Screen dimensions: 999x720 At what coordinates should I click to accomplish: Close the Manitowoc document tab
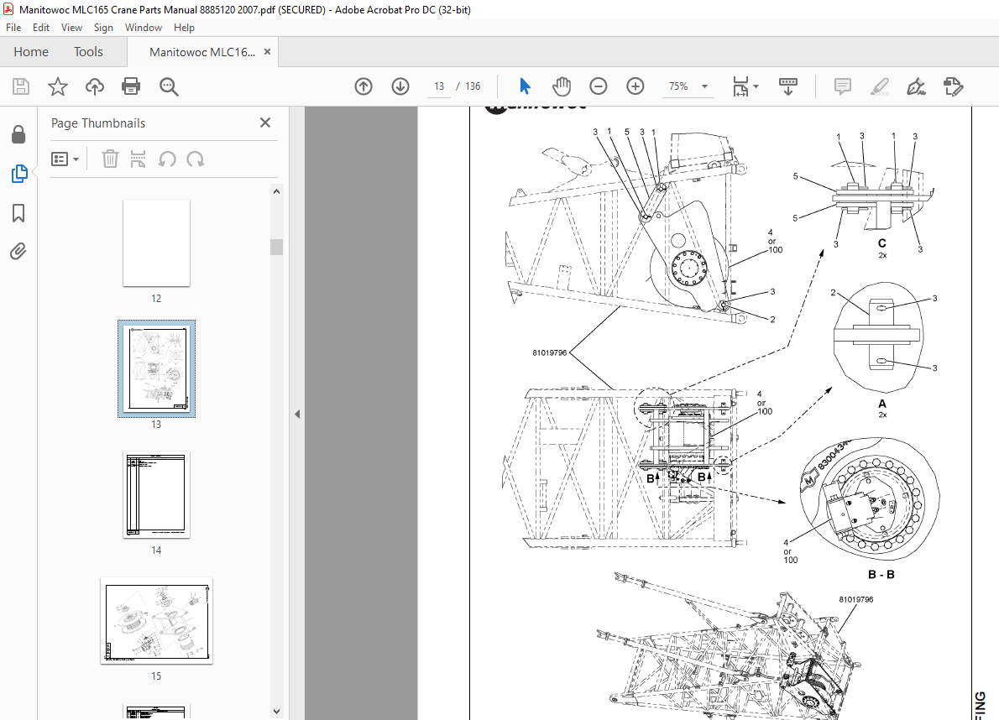[x=268, y=51]
